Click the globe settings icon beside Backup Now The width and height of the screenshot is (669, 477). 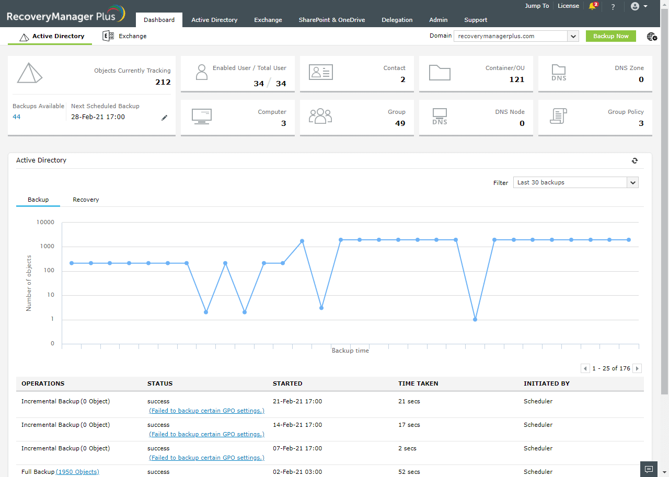pos(652,37)
